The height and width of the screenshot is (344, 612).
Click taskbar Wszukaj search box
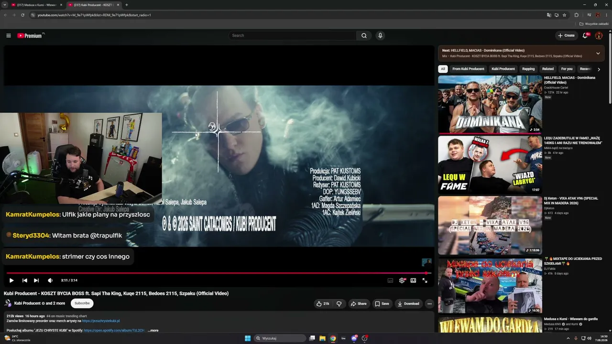[280, 338]
